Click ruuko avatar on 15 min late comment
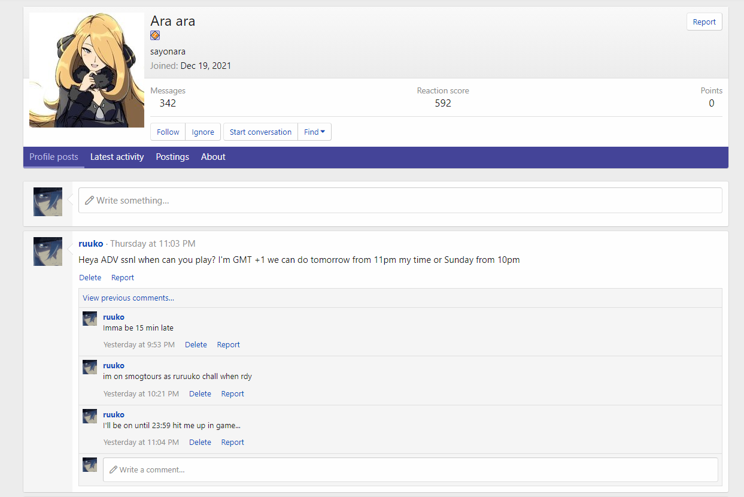Image resolution: width=744 pixels, height=497 pixels. pyautogui.click(x=90, y=319)
